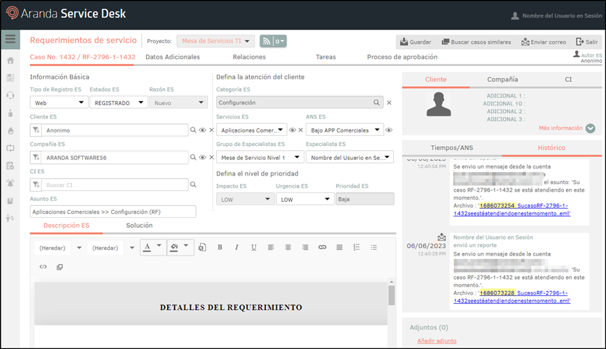The width and height of the screenshot is (606, 349).
Task: Open the Especialista ES dropdown
Action: 349,157
